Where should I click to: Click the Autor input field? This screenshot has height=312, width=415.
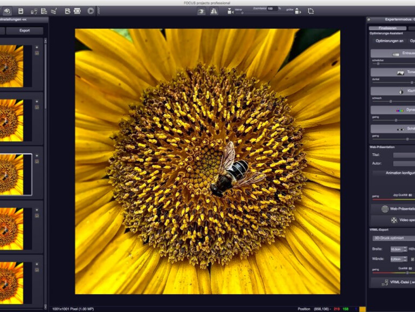tap(404, 164)
